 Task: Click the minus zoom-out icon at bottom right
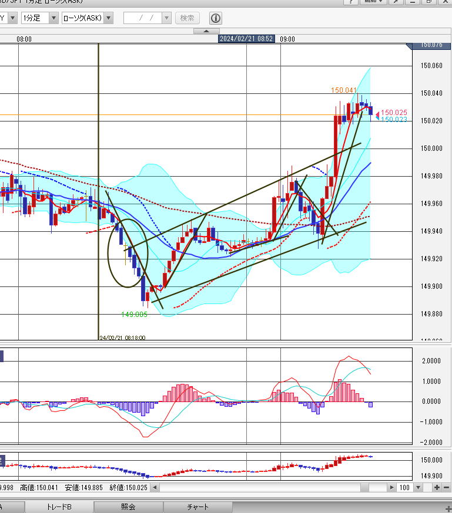(x=446, y=488)
